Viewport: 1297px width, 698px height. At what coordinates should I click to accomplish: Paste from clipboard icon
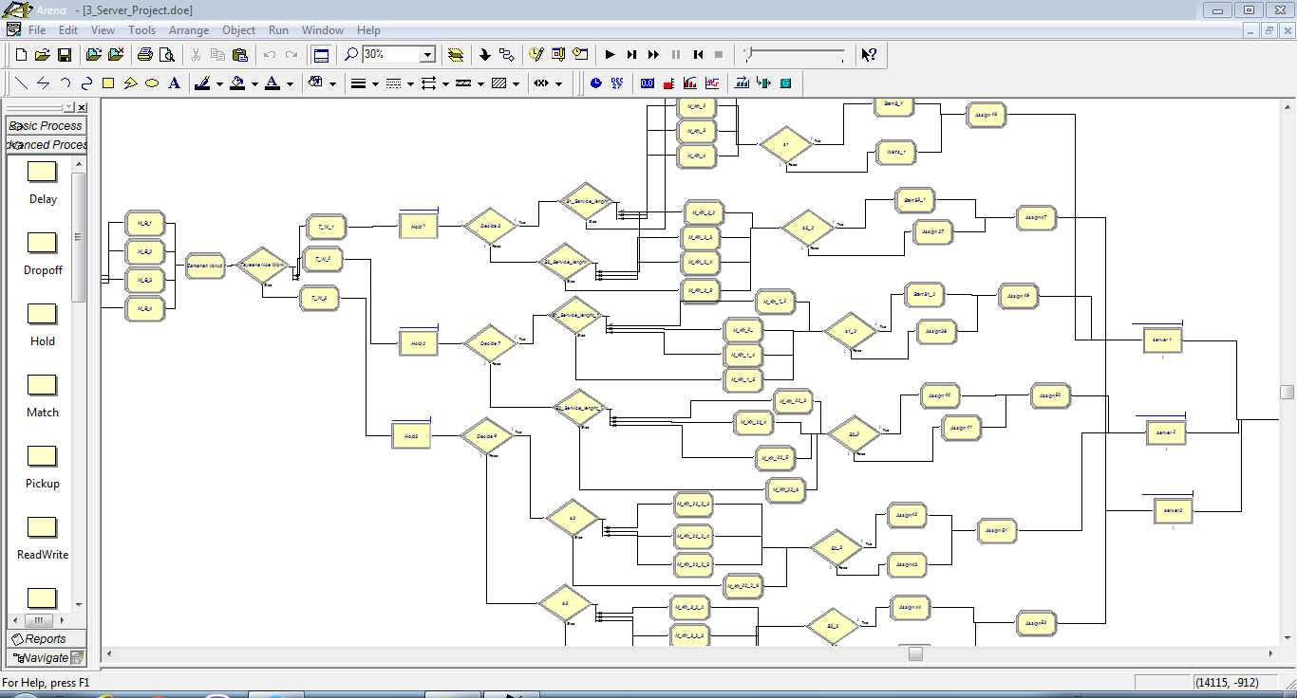tap(239, 55)
